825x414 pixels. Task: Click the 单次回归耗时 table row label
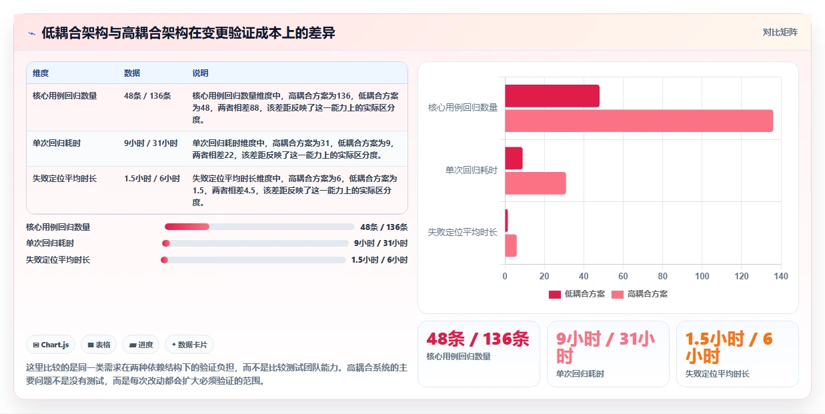point(57,143)
